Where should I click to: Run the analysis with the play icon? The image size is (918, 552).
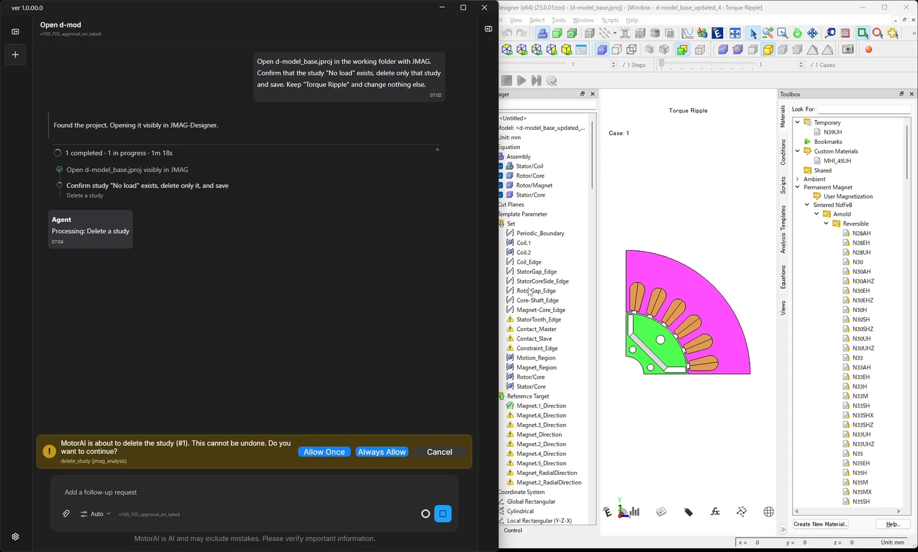click(521, 81)
